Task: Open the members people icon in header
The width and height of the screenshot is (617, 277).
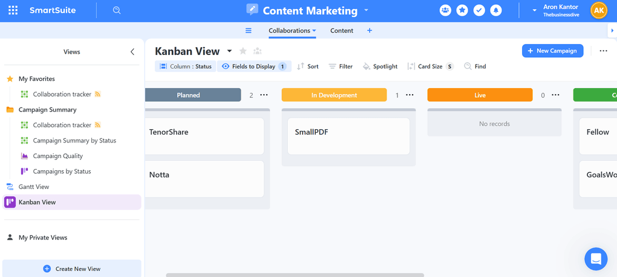Action: coord(445,11)
